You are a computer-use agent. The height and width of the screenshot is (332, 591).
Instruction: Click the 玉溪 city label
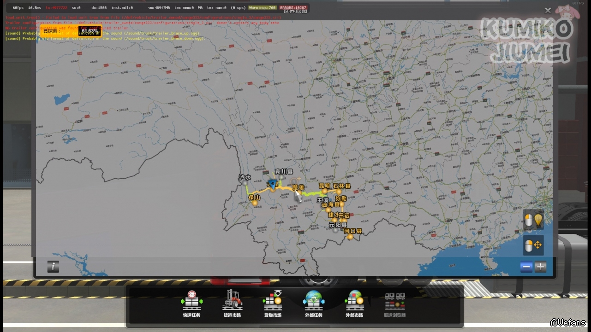point(322,200)
